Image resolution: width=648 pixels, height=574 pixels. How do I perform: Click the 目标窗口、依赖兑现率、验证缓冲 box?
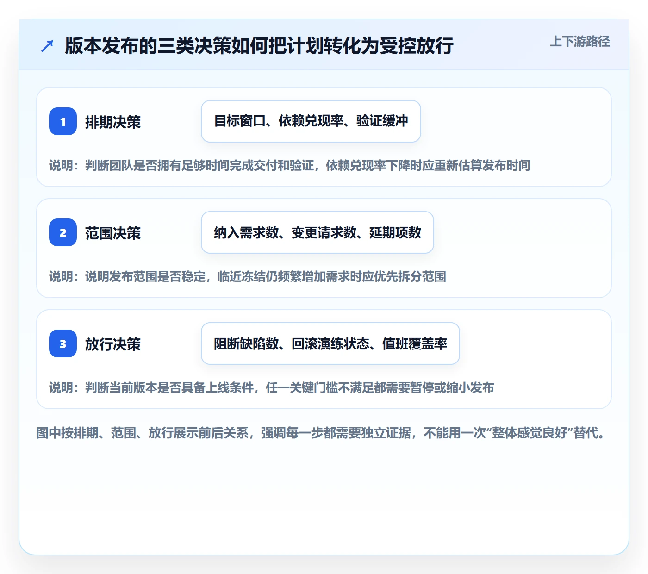(311, 121)
